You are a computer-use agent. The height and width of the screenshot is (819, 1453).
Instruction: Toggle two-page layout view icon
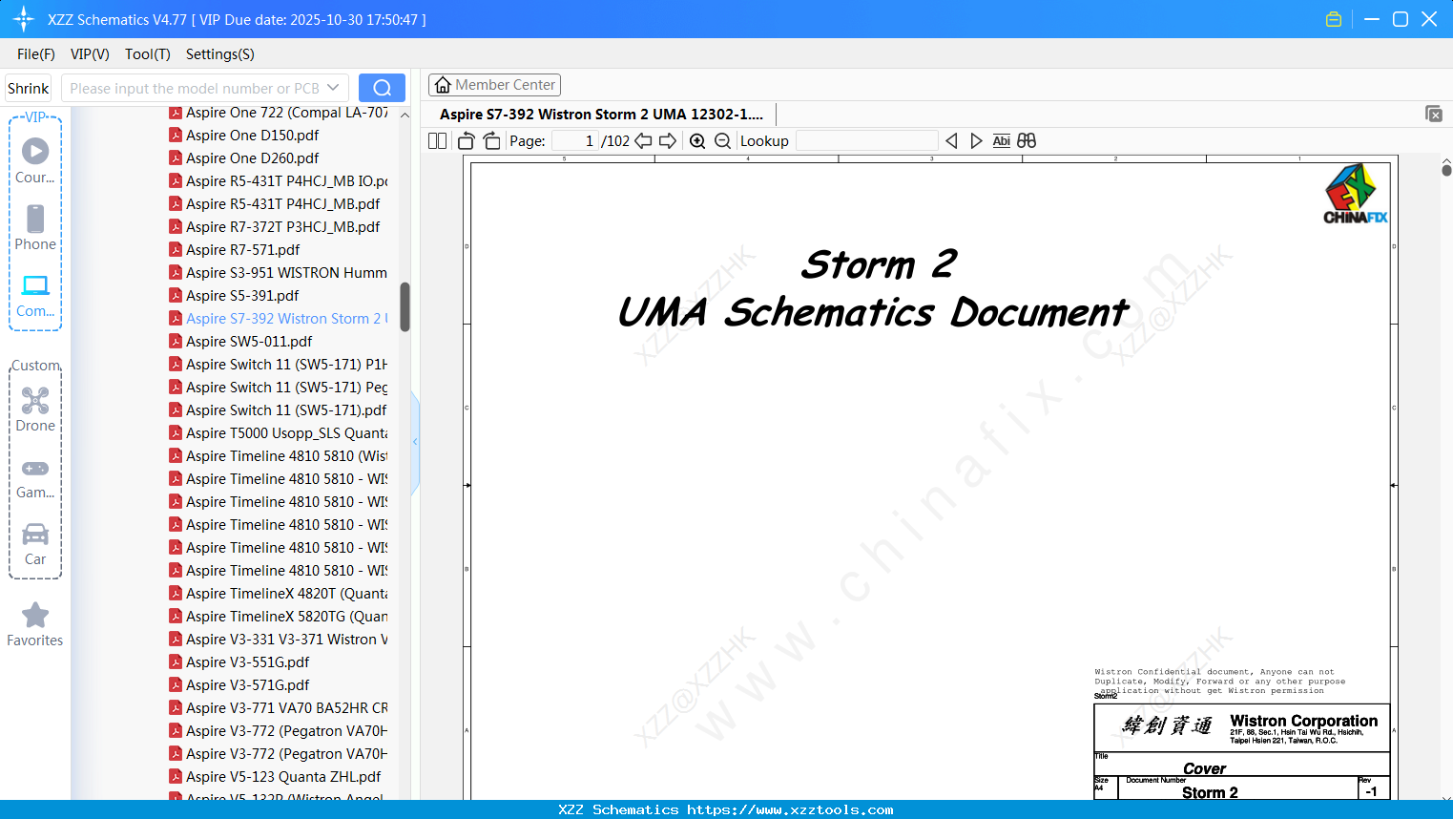pos(438,141)
